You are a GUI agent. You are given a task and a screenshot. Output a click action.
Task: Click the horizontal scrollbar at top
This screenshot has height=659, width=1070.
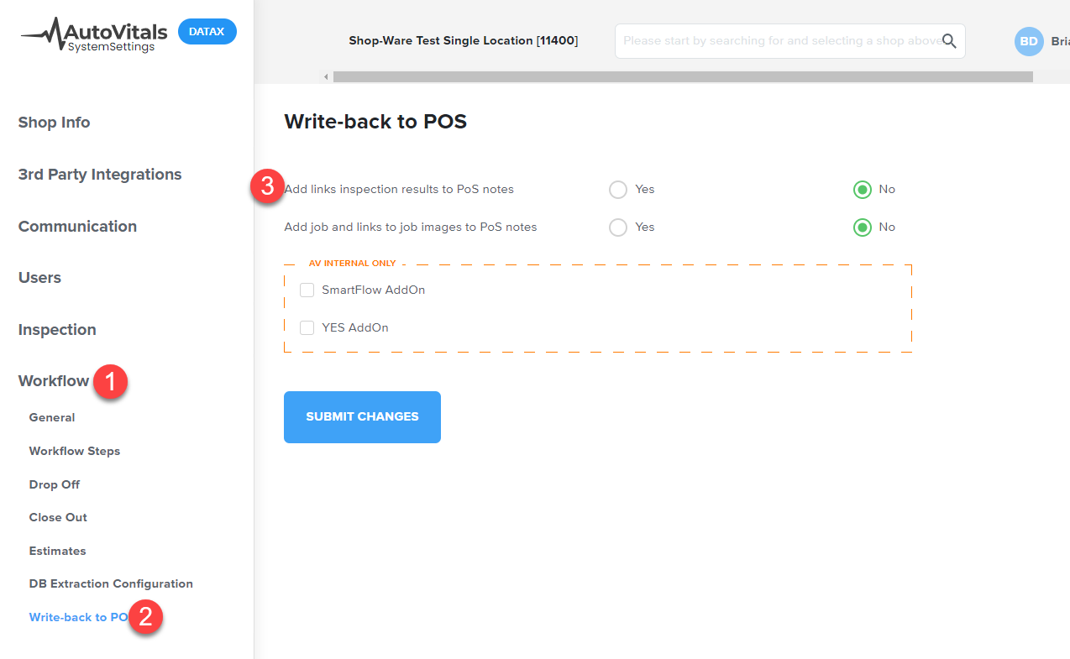683,77
